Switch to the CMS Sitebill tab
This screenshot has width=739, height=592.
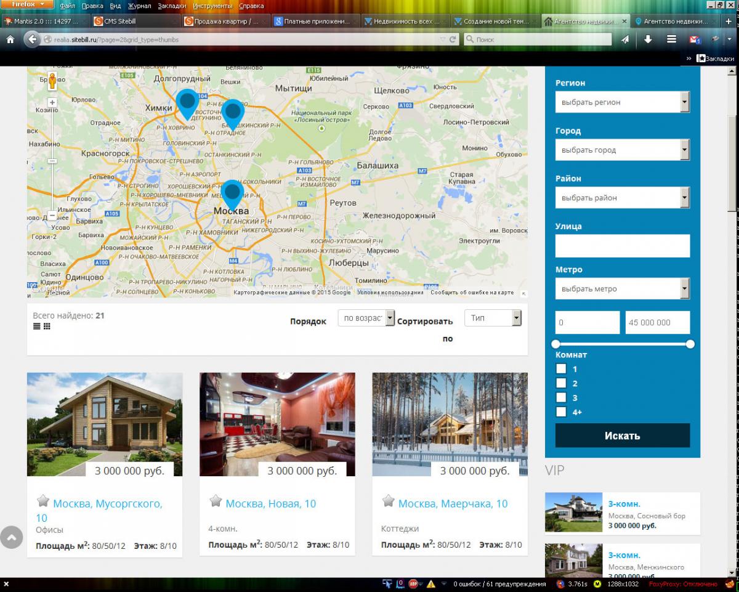click(x=135, y=21)
